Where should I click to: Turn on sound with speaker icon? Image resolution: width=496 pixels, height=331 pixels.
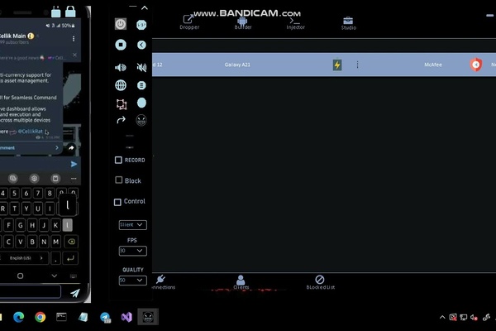121,67
